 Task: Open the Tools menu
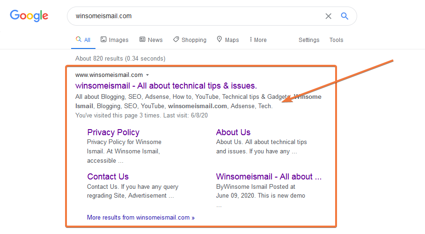coord(336,40)
